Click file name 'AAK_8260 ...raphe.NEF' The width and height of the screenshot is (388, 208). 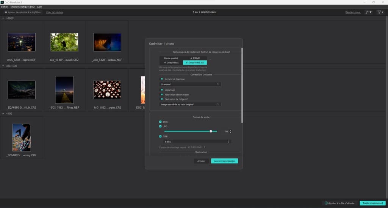point(22,60)
